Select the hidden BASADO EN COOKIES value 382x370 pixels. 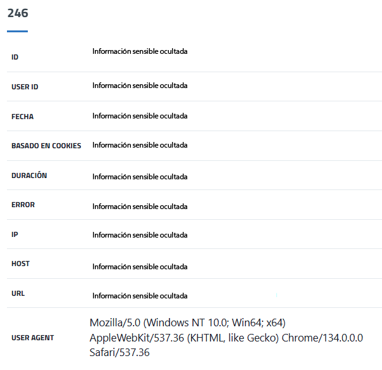click(140, 145)
